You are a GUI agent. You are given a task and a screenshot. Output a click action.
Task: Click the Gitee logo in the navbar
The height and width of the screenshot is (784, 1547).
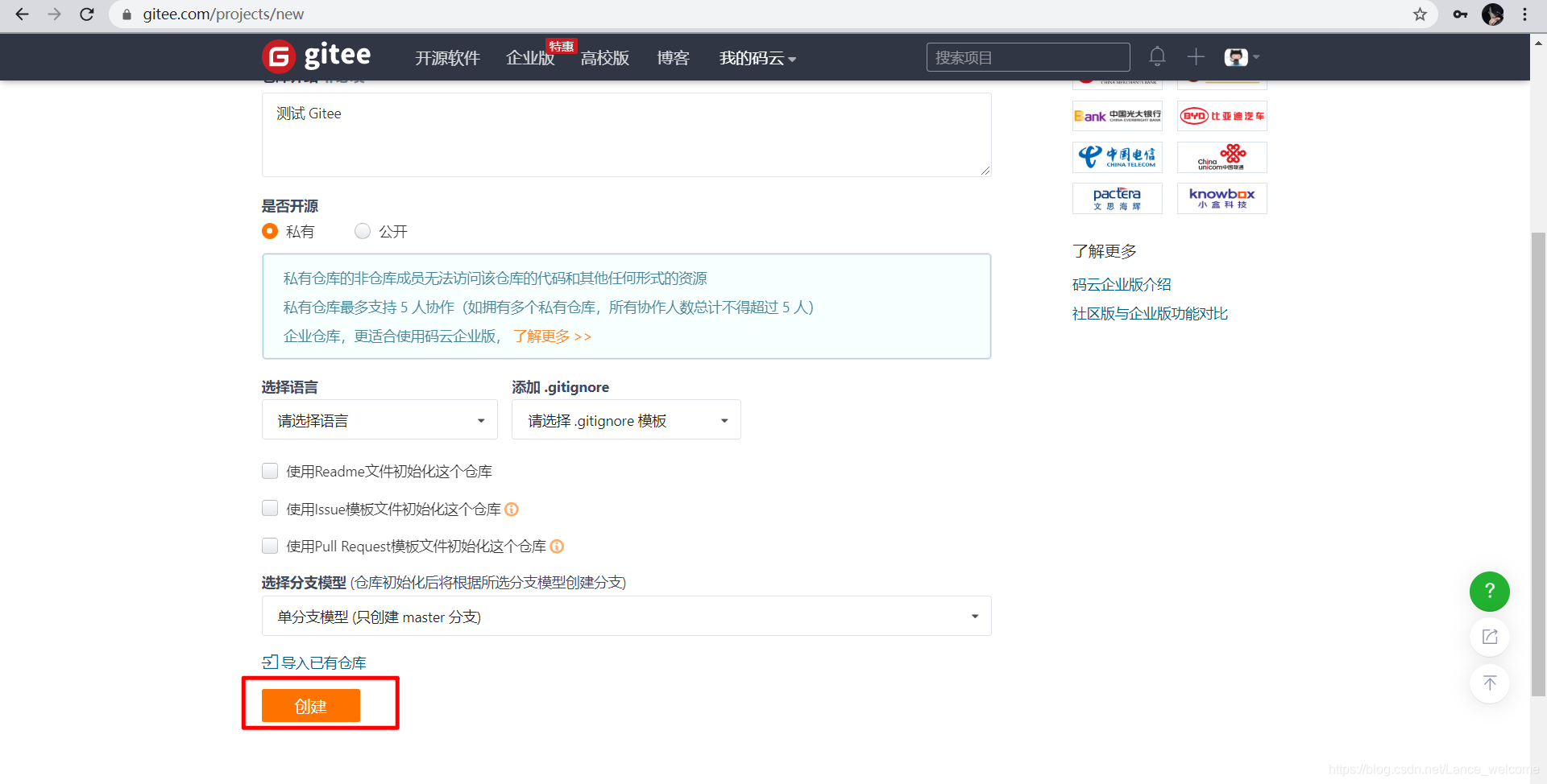coord(316,56)
